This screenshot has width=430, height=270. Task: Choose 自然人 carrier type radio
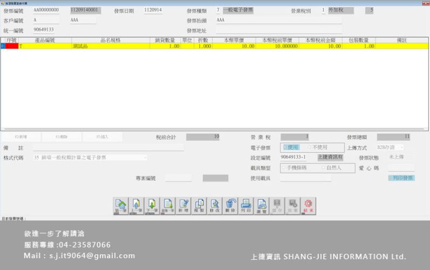click(332, 168)
